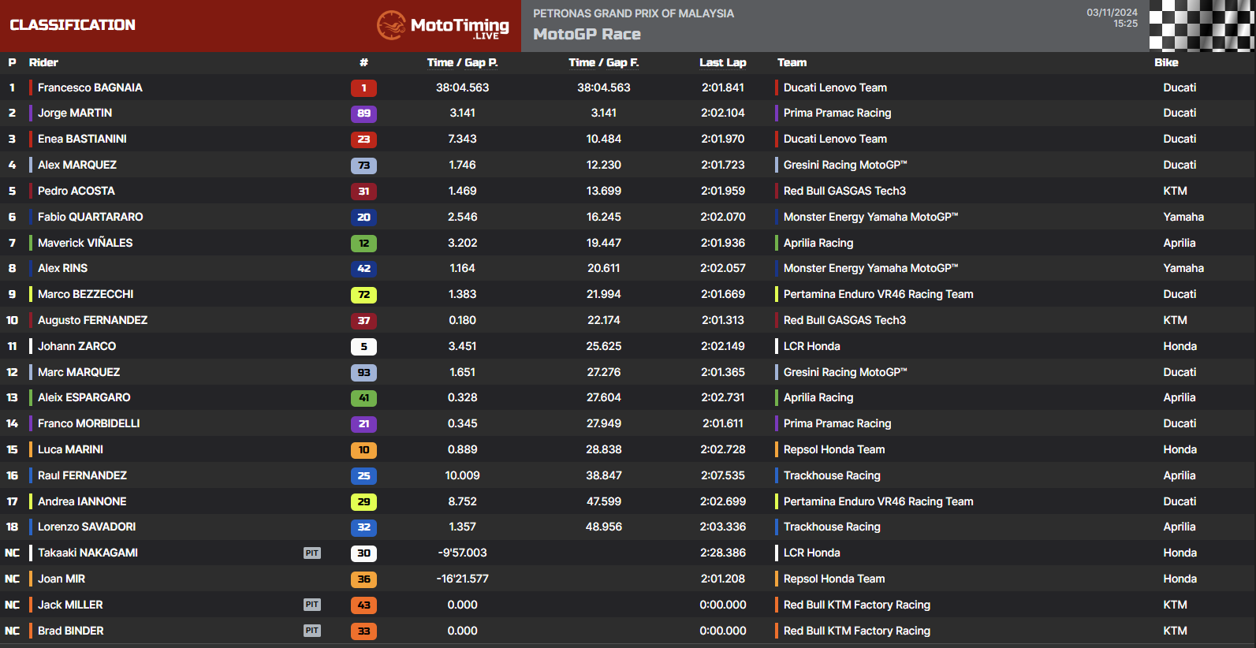Click number badge 30 for Nakagami

[x=363, y=553]
